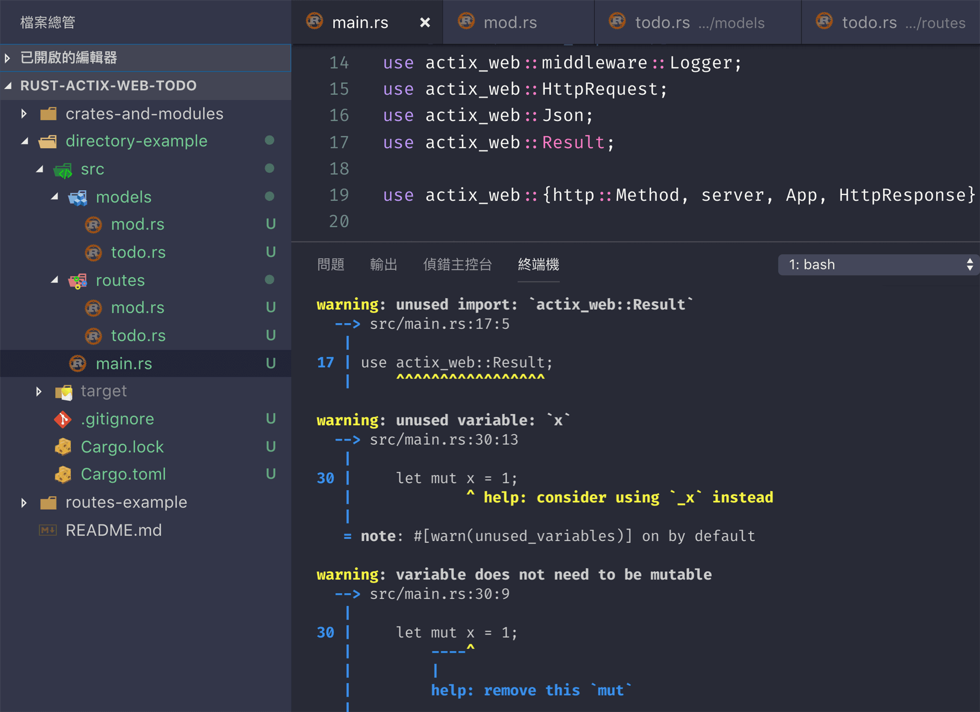
Task: Click the src folder icon
Action: coord(63,169)
